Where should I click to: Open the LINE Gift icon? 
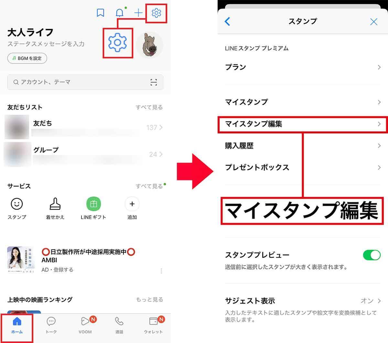click(x=93, y=204)
